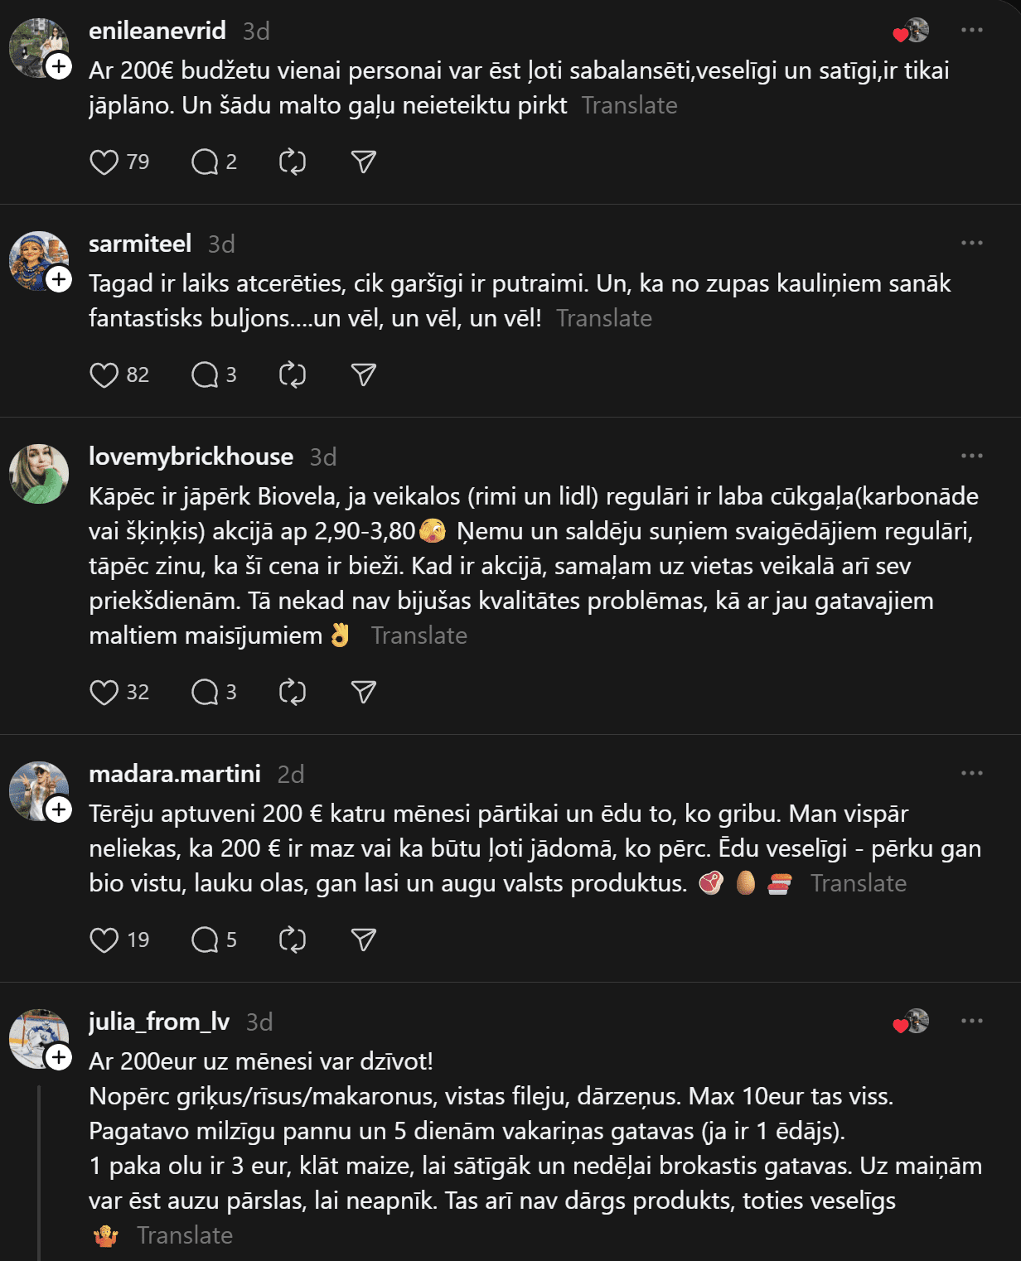The width and height of the screenshot is (1021, 1261).
Task: Repost enileanevrid's comment
Action: click(x=293, y=162)
